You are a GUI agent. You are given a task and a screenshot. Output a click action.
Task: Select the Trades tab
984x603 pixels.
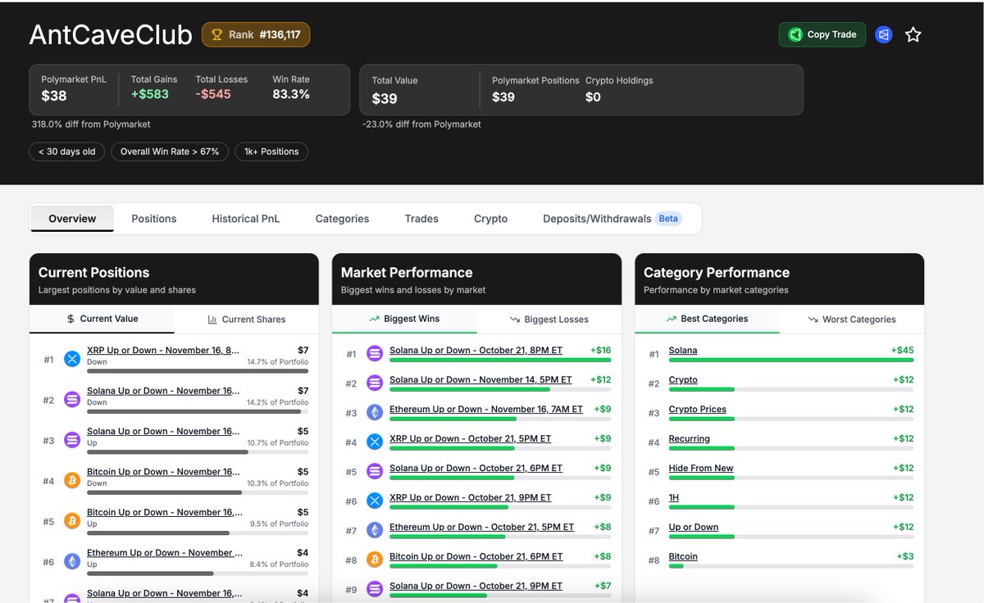(x=421, y=219)
